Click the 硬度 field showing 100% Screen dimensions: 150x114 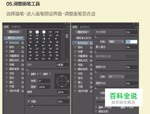coord(63,92)
